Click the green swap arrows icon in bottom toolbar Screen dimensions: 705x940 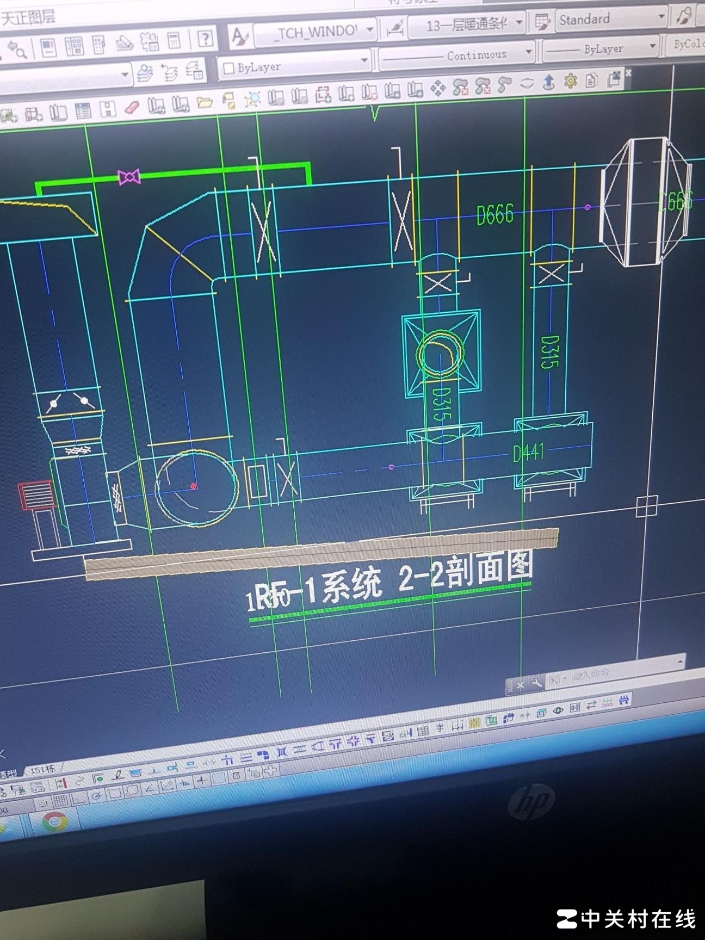click(591, 705)
